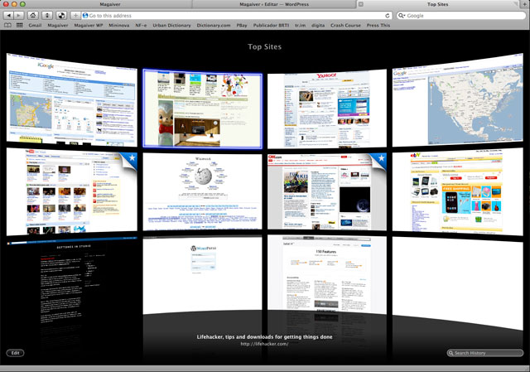Focus the 'Go to this address' field

click(x=237, y=16)
